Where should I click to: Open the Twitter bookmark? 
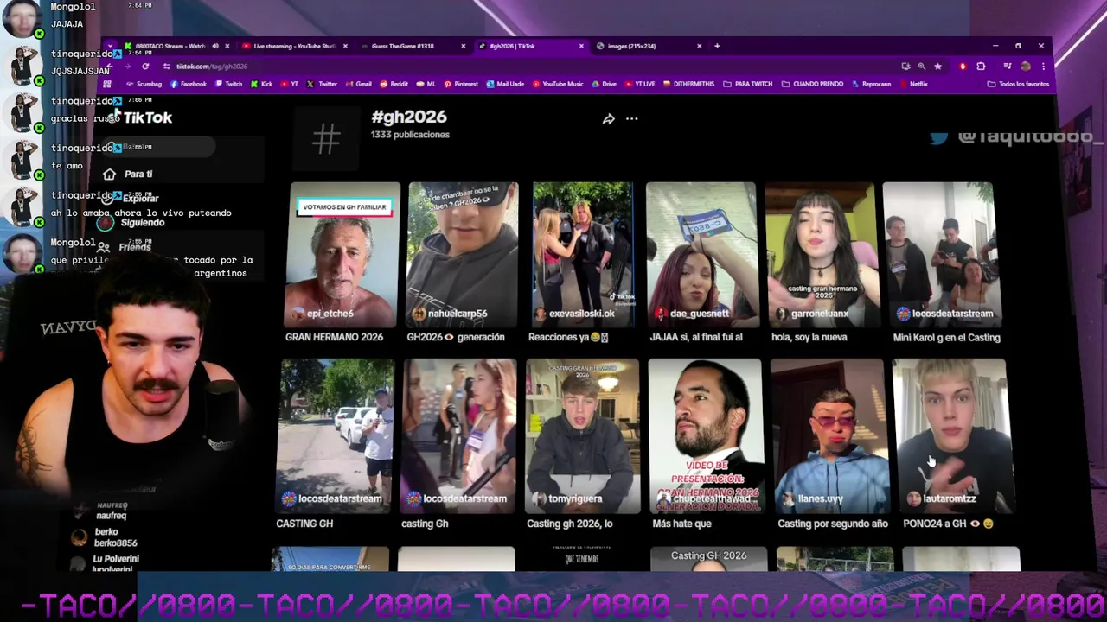tap(322, 84)
